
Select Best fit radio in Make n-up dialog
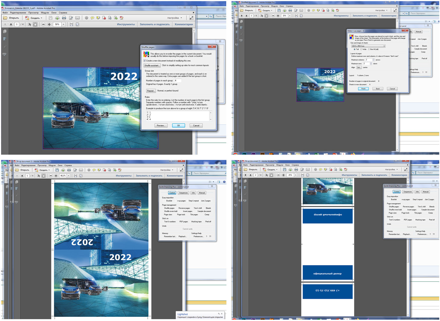(x=369, y=49)
